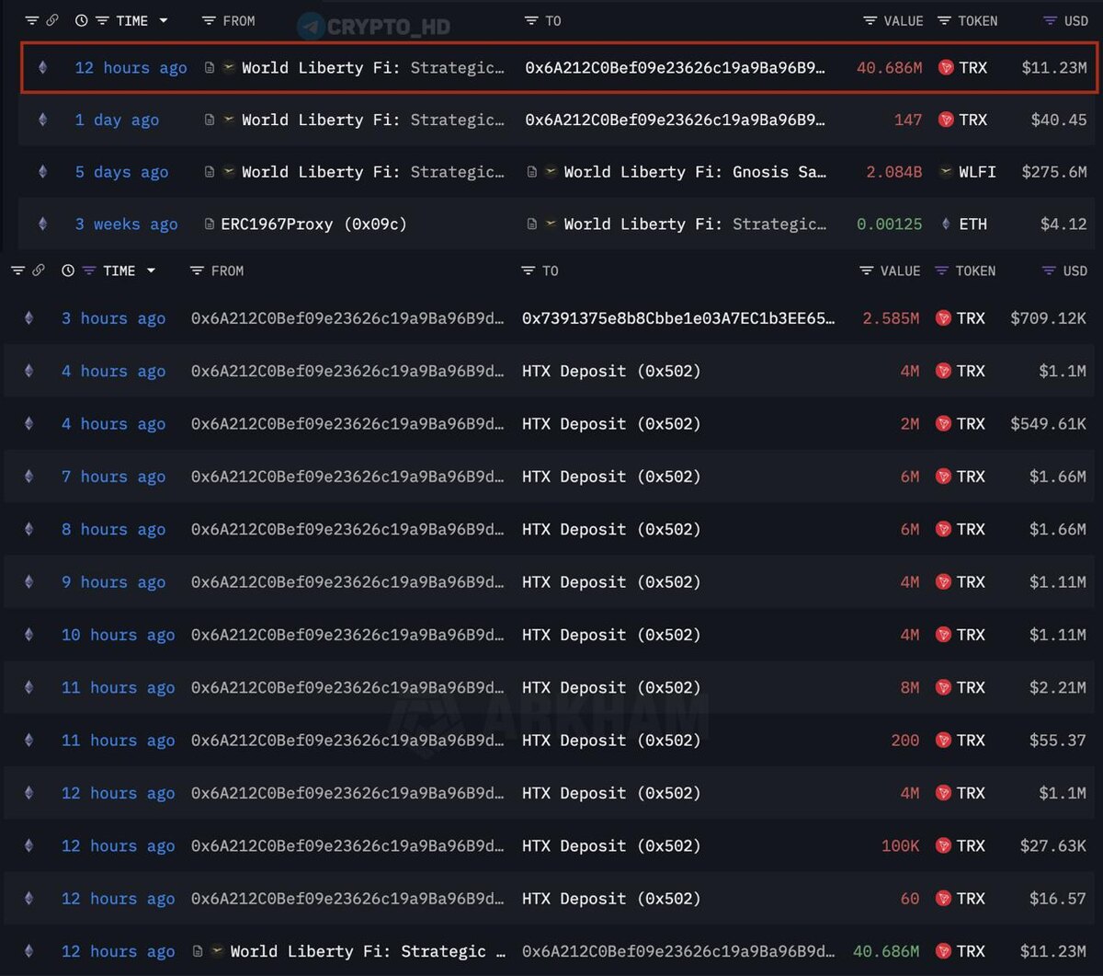Open the 10 hours ago transaction link
This screenshot has width=1103, height=976.
click(118, 635)
